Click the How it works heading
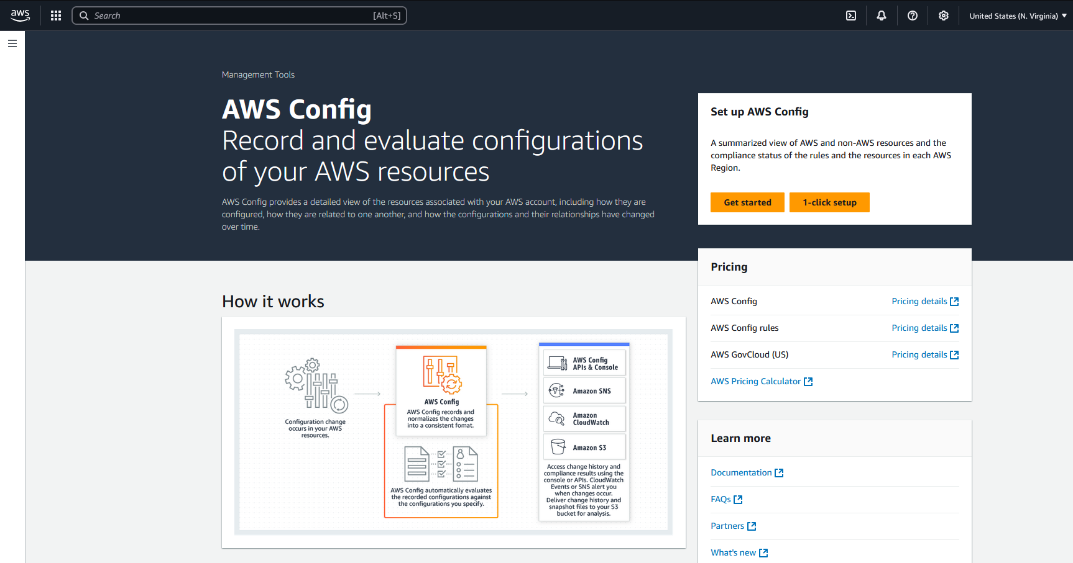Viewport: 1073px width, 563px height. coord(273,302)
